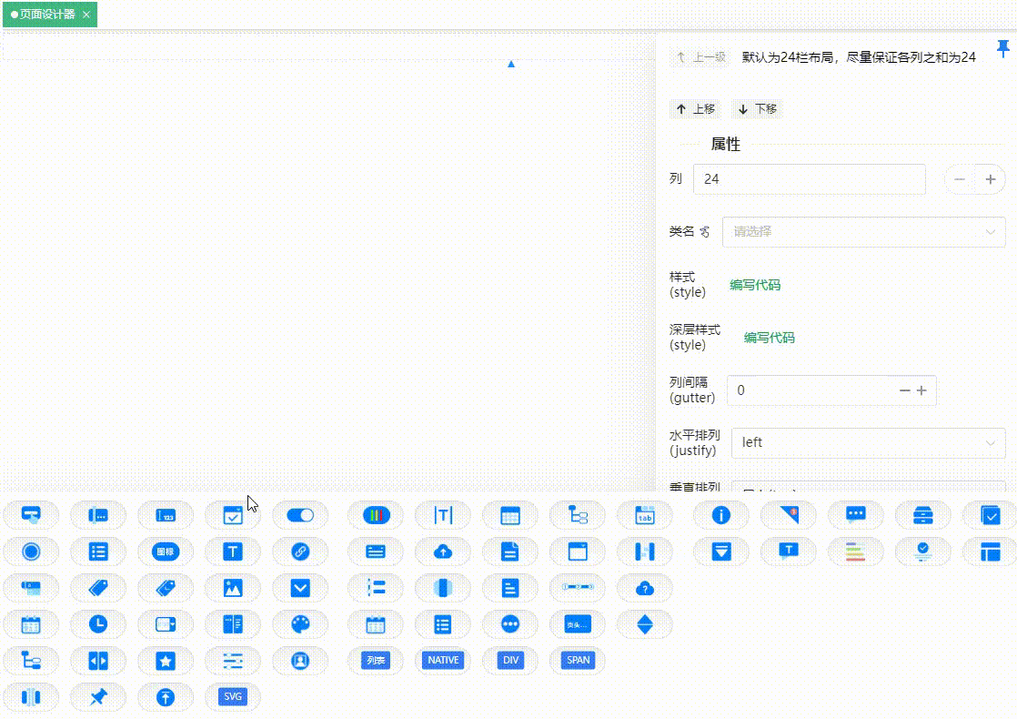This screenshot has height=719, width=1017.
Task: Select the cloud upload component icon
Action: 443,551
